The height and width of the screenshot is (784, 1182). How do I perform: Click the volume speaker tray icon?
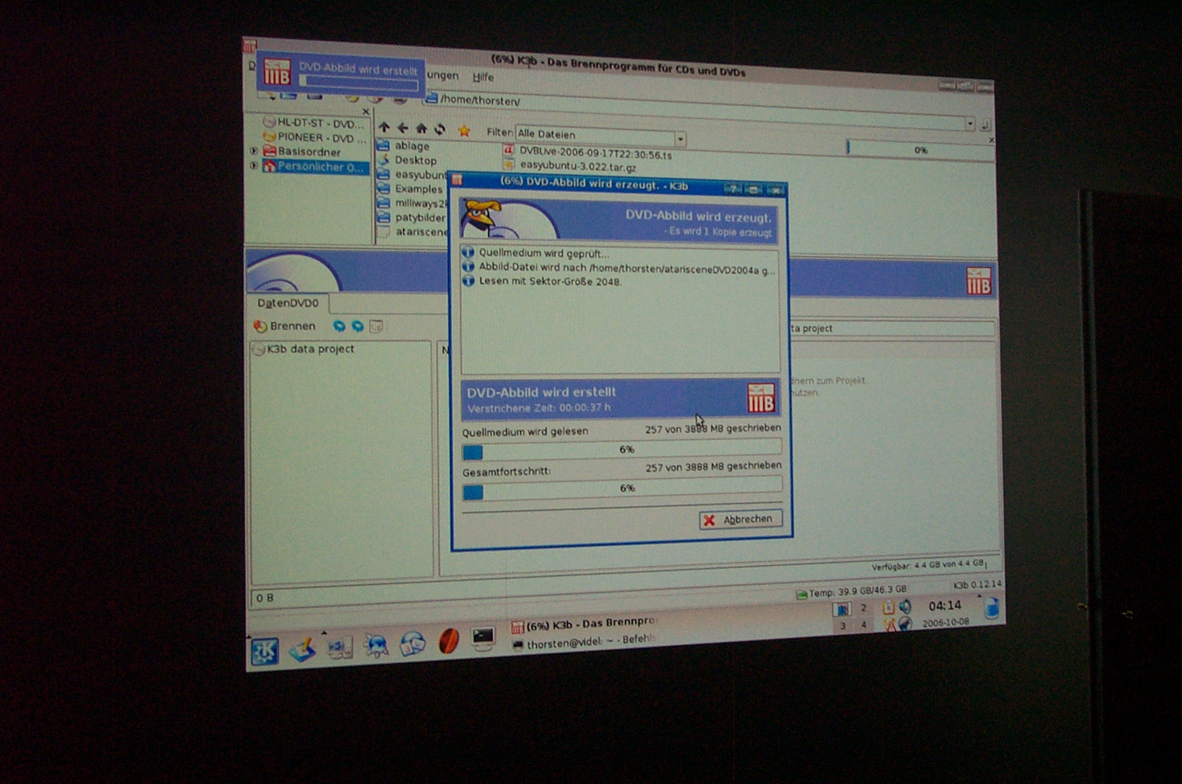tap(905, 607)
